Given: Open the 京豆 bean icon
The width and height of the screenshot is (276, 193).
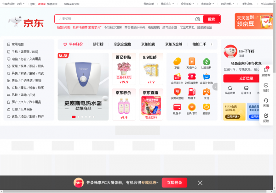Looking at the screenshot, I should [177, 61].
